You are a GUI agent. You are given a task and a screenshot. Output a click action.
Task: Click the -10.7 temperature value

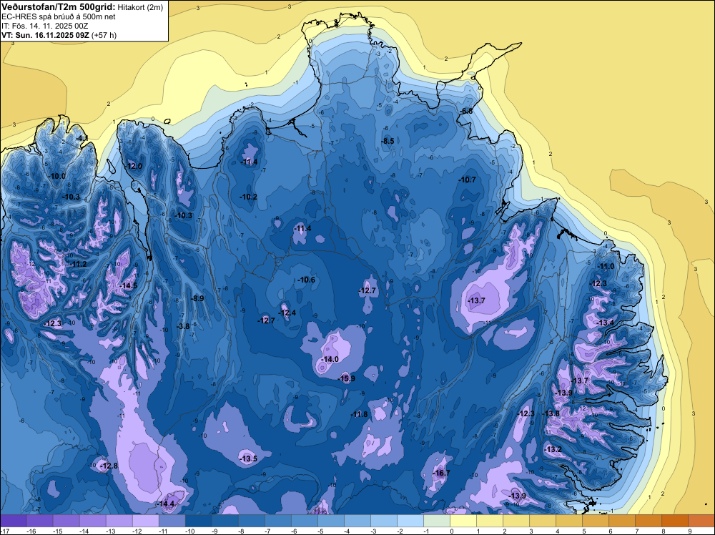click(x=468, y=180)
